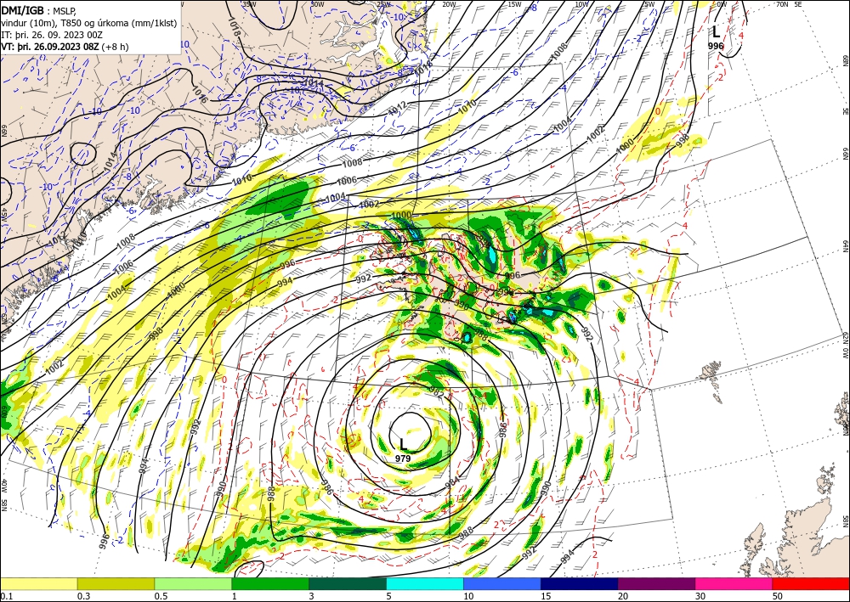The height and width of the screenshot is (602, 850).
Task: Click the 10W longitude label at top
Action: coord(581,4)
